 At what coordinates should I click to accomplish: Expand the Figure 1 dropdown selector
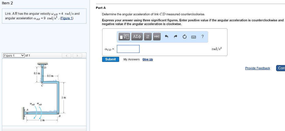[x=14, y=55]
